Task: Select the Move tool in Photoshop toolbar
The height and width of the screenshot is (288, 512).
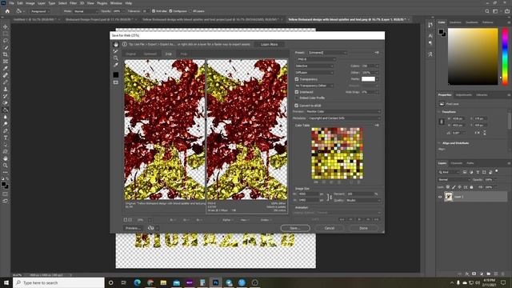Action: click(x=6, y=26)
